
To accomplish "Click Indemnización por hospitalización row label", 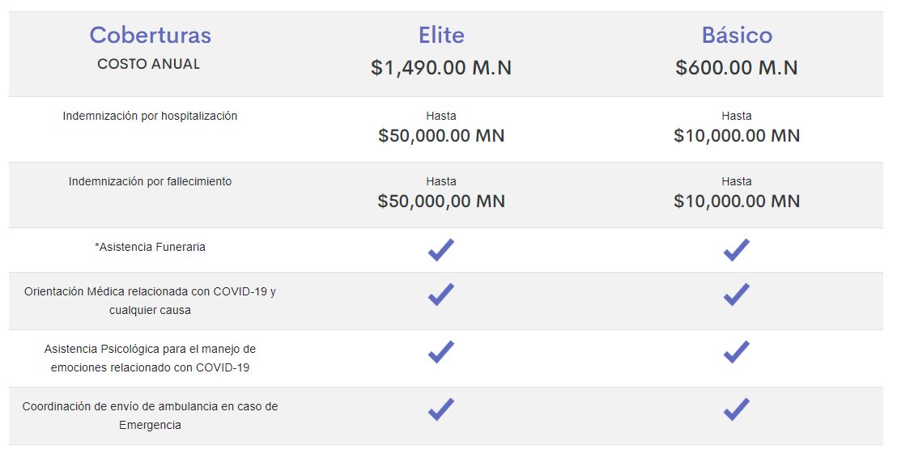I will 150,116.
